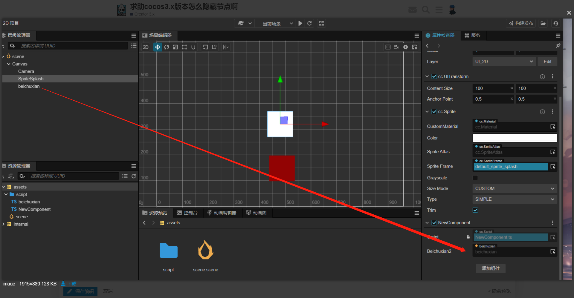Refresh the asset manager panel
This screenshot has width=574, height=298.
134,176
